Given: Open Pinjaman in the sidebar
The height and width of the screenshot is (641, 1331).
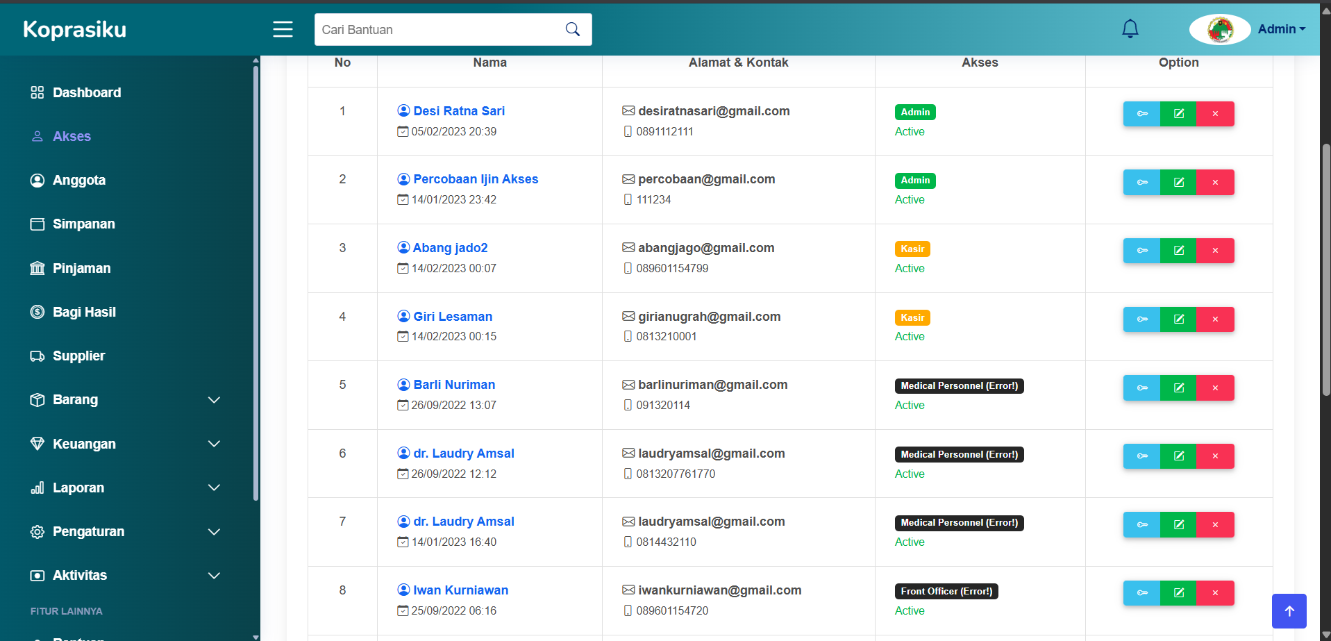Looking at the screenshot, I should [81, 268].
